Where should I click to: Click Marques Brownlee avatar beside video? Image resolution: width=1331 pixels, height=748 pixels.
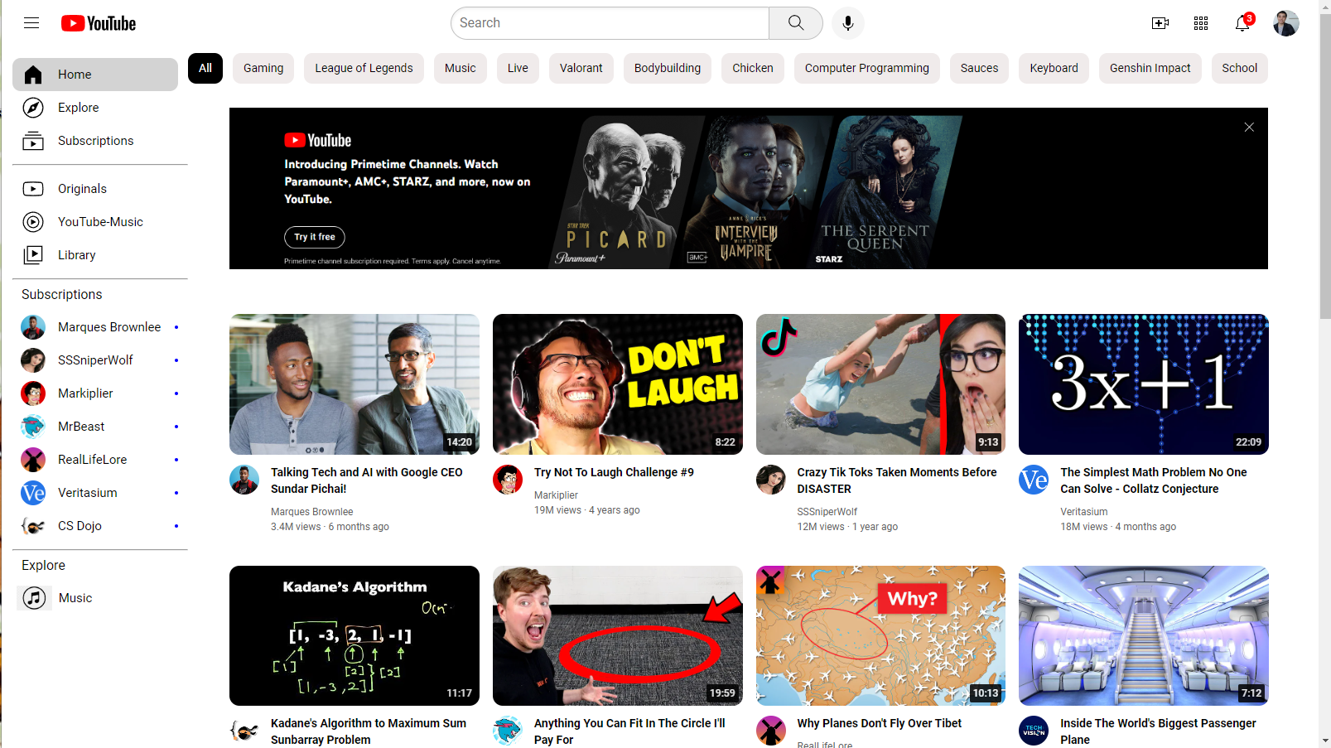244,480
